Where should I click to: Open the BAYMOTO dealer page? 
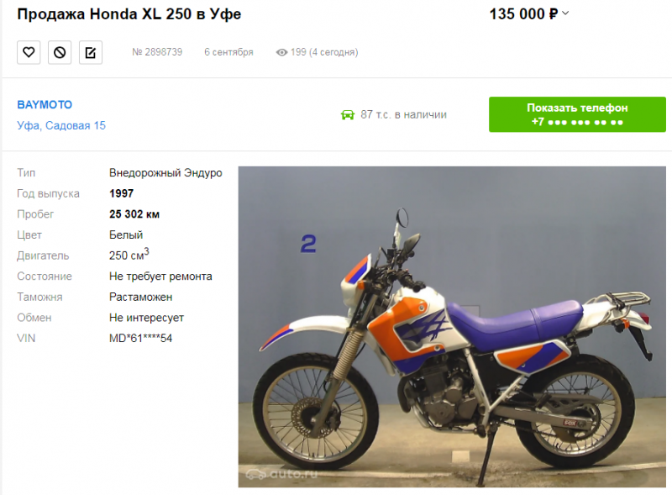45,105
